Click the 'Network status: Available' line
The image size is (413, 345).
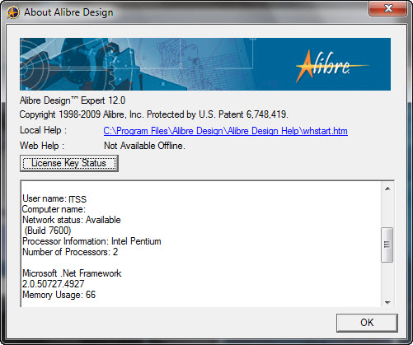pyautogui.click(x=72, y=220)
